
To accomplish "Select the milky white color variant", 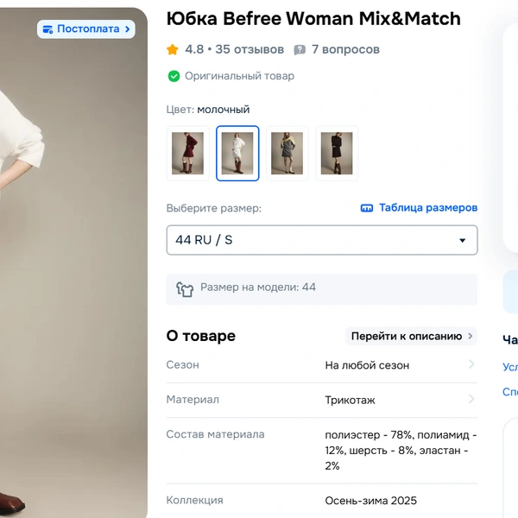I will 237,154.
